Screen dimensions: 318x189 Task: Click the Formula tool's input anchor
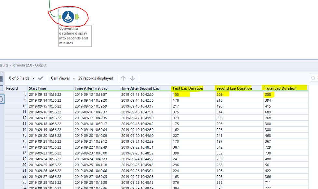click(x=60, y=16)
